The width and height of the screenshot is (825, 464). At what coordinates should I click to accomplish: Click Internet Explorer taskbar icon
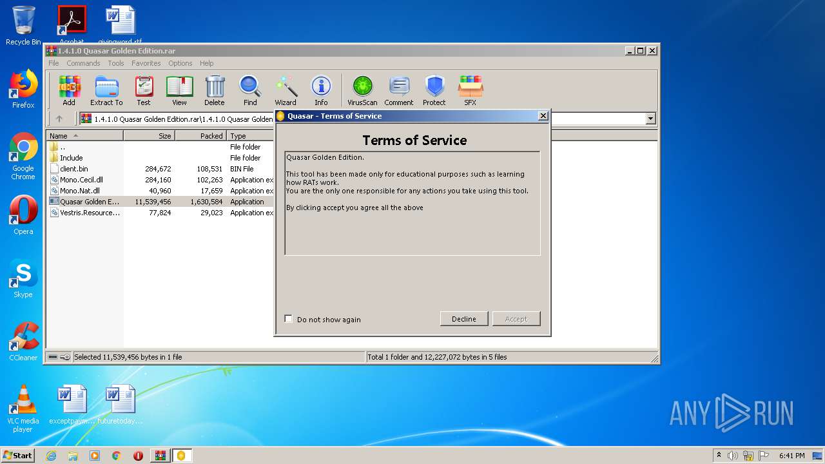point(51,456)
